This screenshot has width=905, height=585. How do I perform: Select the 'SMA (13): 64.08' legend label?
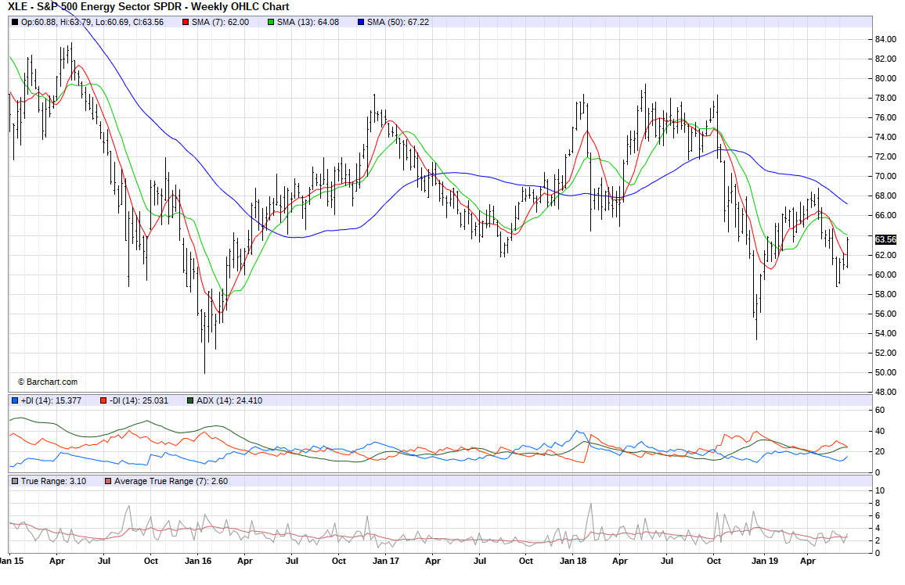308,23
